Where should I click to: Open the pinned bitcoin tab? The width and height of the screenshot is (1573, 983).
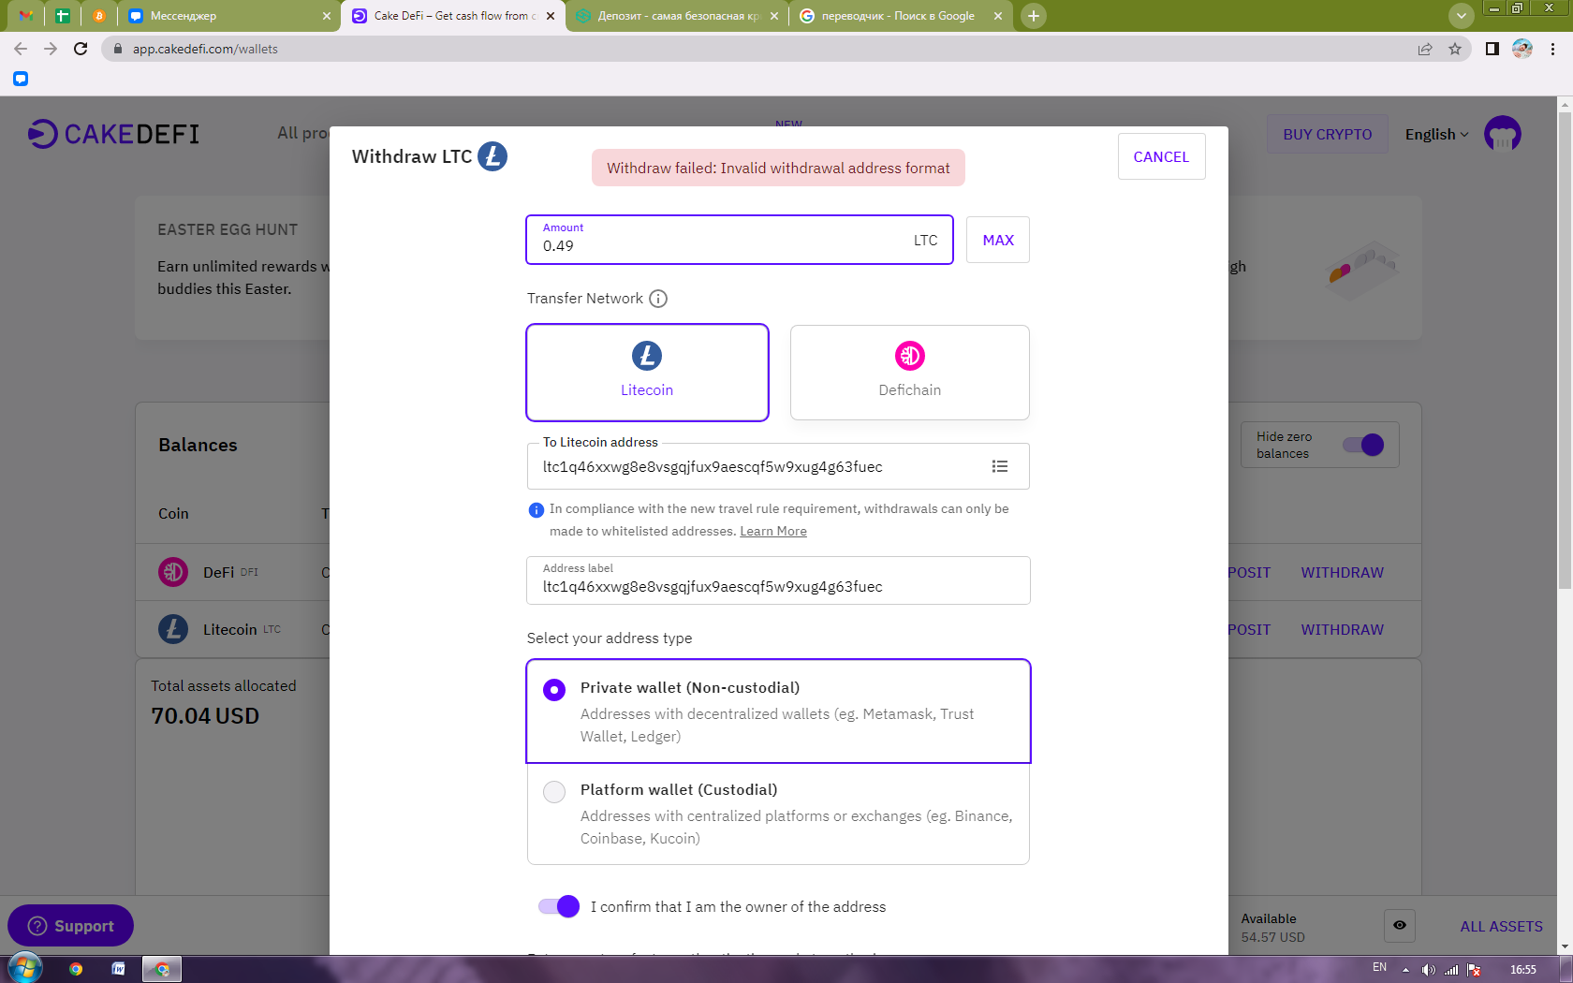click(99, 16)
